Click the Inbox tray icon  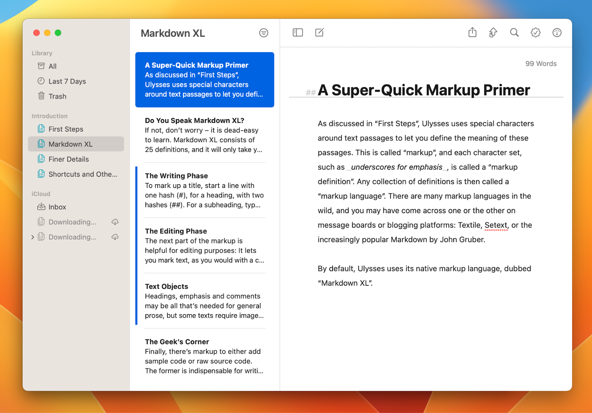click(41, 206)
